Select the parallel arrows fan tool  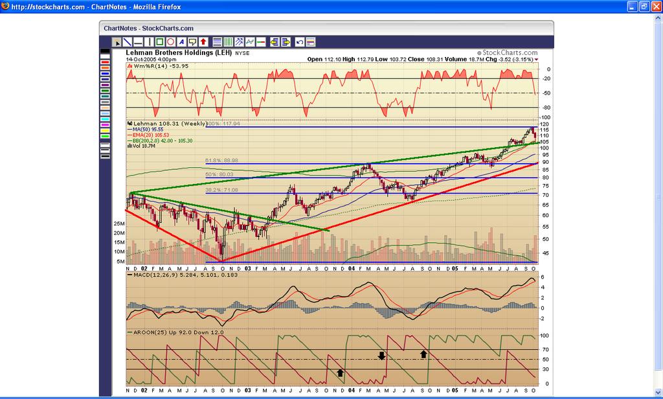coord(240,42)
